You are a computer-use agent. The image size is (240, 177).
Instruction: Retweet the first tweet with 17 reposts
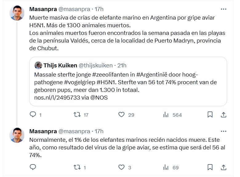78,115
